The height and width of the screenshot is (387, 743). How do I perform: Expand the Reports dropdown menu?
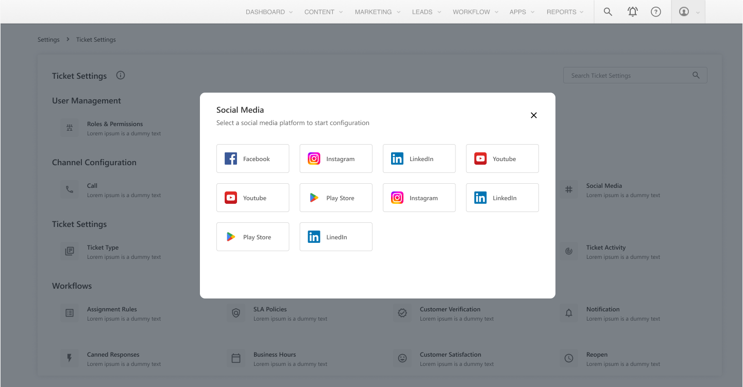click(x=565, y=12)
